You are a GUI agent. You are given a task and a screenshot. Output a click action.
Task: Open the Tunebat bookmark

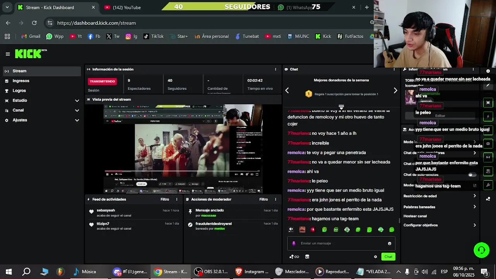click(246, 36)
